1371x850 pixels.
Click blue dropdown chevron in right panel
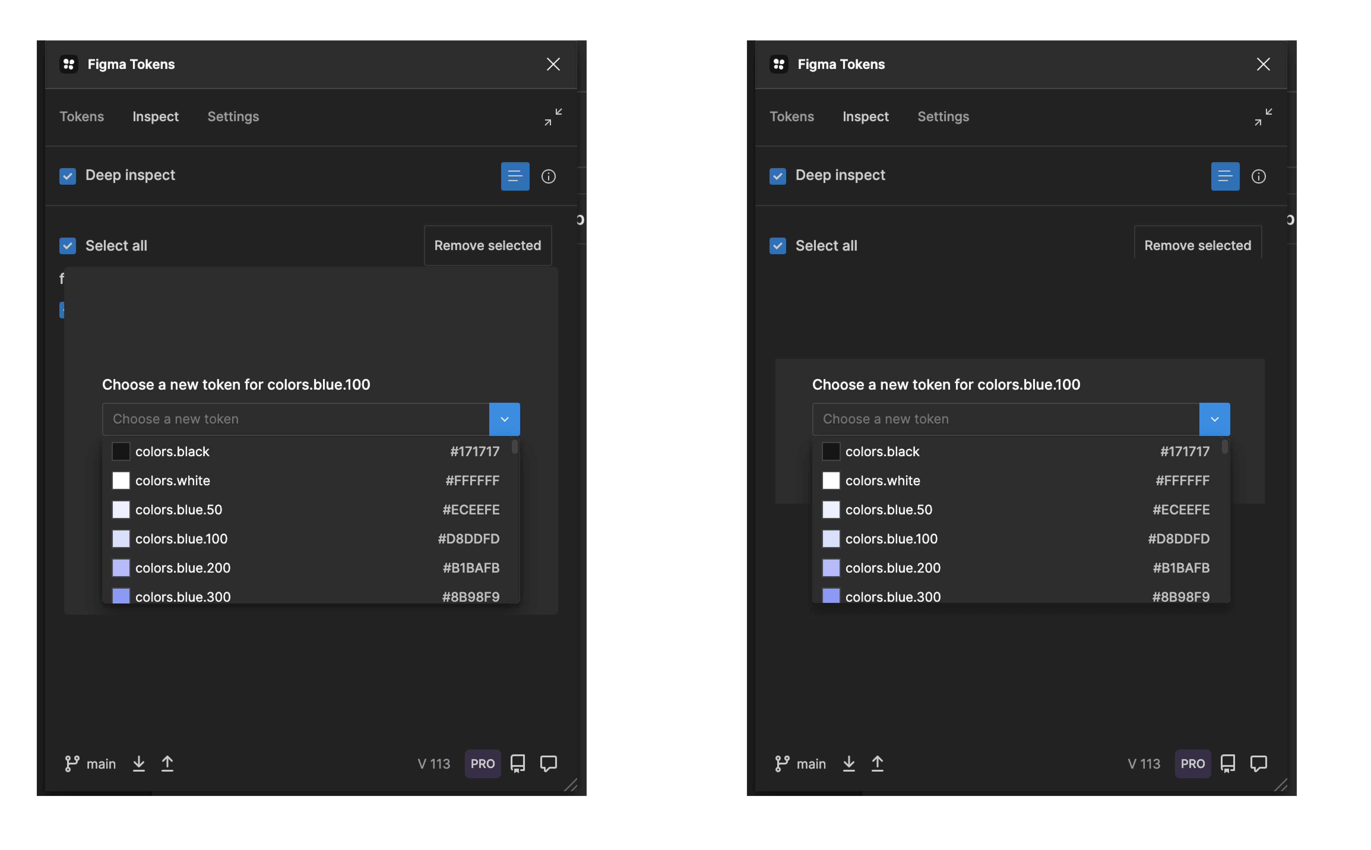[x=1214, y=419]
